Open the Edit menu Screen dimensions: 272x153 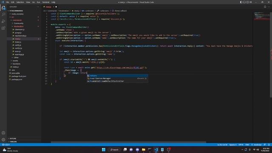click(12, 2)
